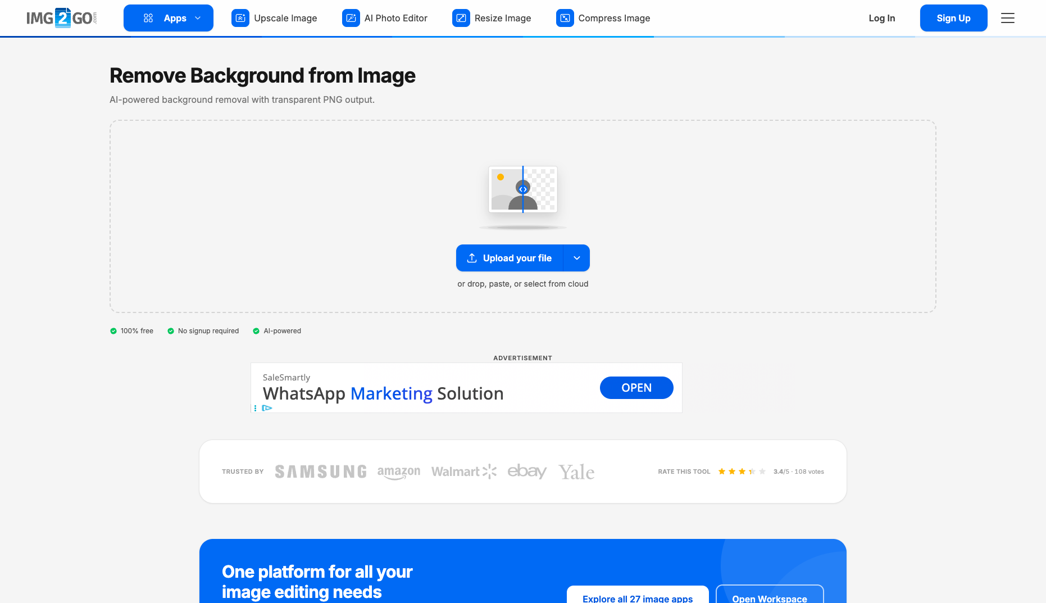Rate the tool with the third star

pyautogui.click(x=742, y=471)
